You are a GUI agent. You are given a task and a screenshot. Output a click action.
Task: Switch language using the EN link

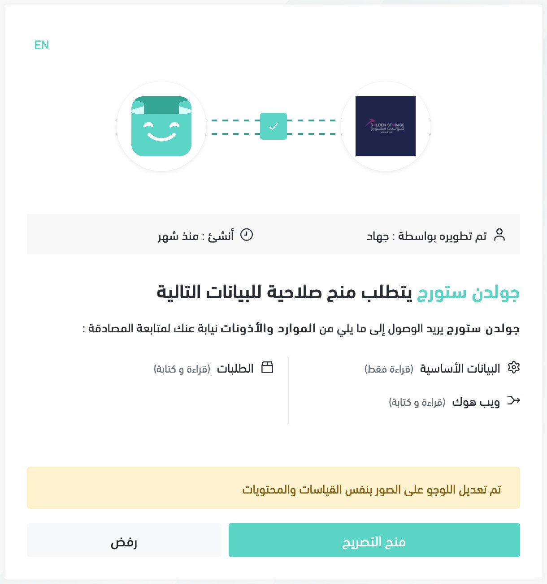pyautogui.click(x=42, y=45)
